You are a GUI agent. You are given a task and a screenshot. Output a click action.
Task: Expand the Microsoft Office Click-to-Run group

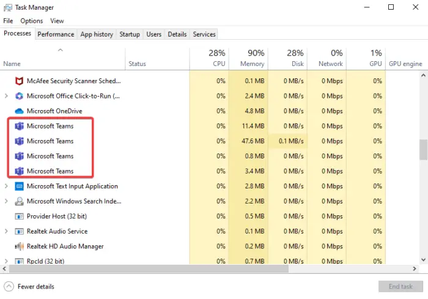(x=6, y=96)
